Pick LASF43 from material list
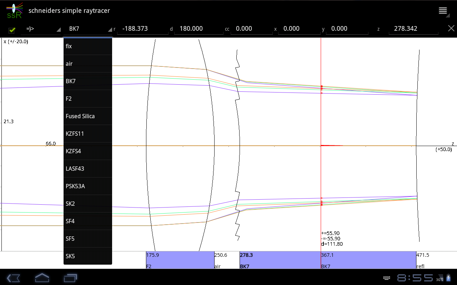The image size is (457, 285). click(88, 169)
